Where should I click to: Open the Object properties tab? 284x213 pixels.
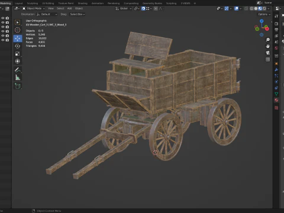tap(276, 63)
